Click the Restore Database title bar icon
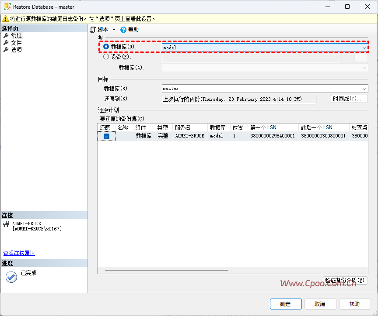 (7, 7)
